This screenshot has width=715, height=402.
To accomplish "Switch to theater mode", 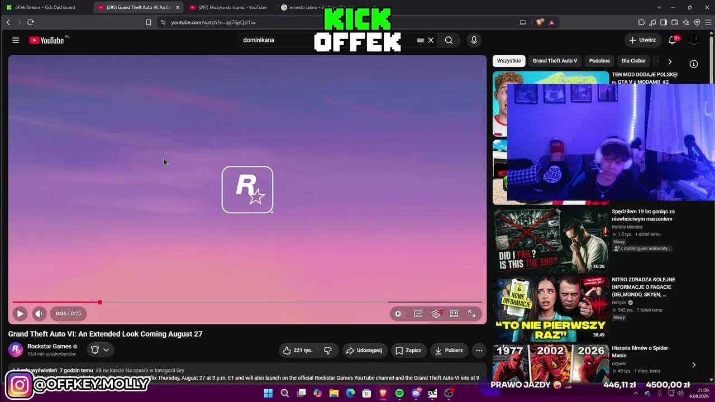I will tap(454, 314).
